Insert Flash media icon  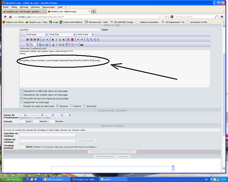click(56, 45)
